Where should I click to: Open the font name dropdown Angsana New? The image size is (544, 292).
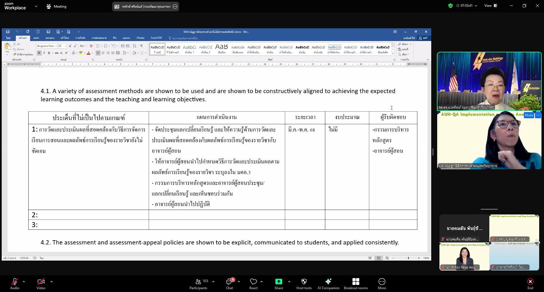click(x=56, y=46)
